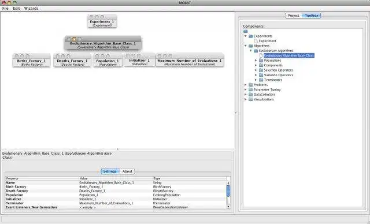Click the Parameter Tuning folder icon
Screen dimensions: 370x224
[x=251, y=89]
